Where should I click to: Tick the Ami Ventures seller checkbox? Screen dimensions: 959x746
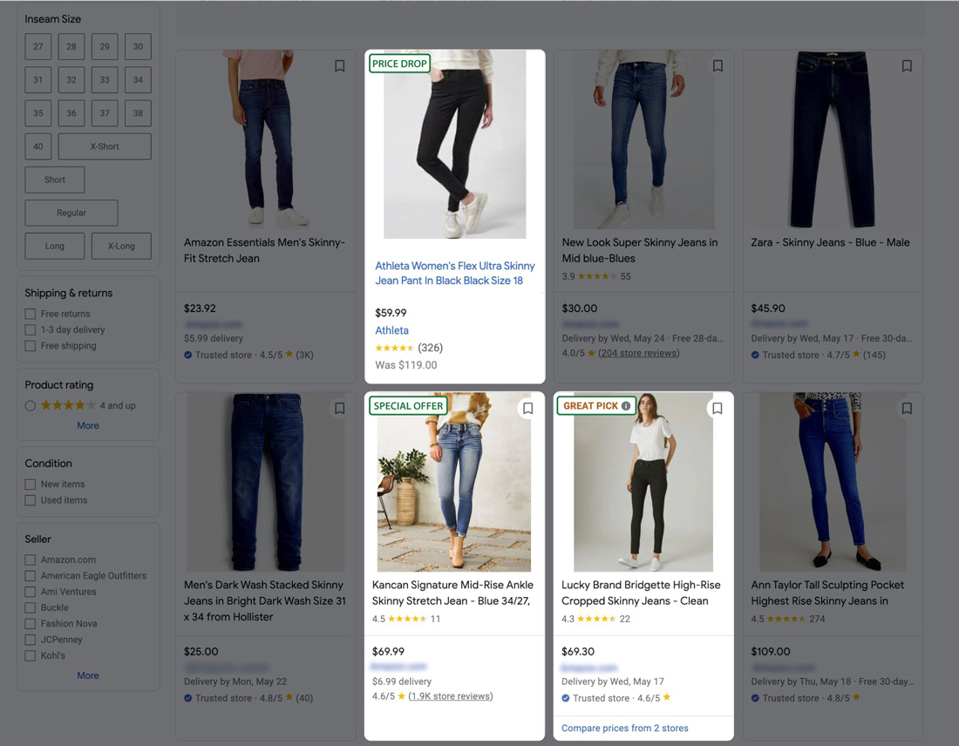tap(30, 591)
